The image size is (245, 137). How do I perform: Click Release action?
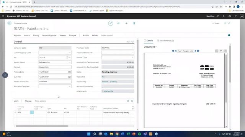pos(63,35)
